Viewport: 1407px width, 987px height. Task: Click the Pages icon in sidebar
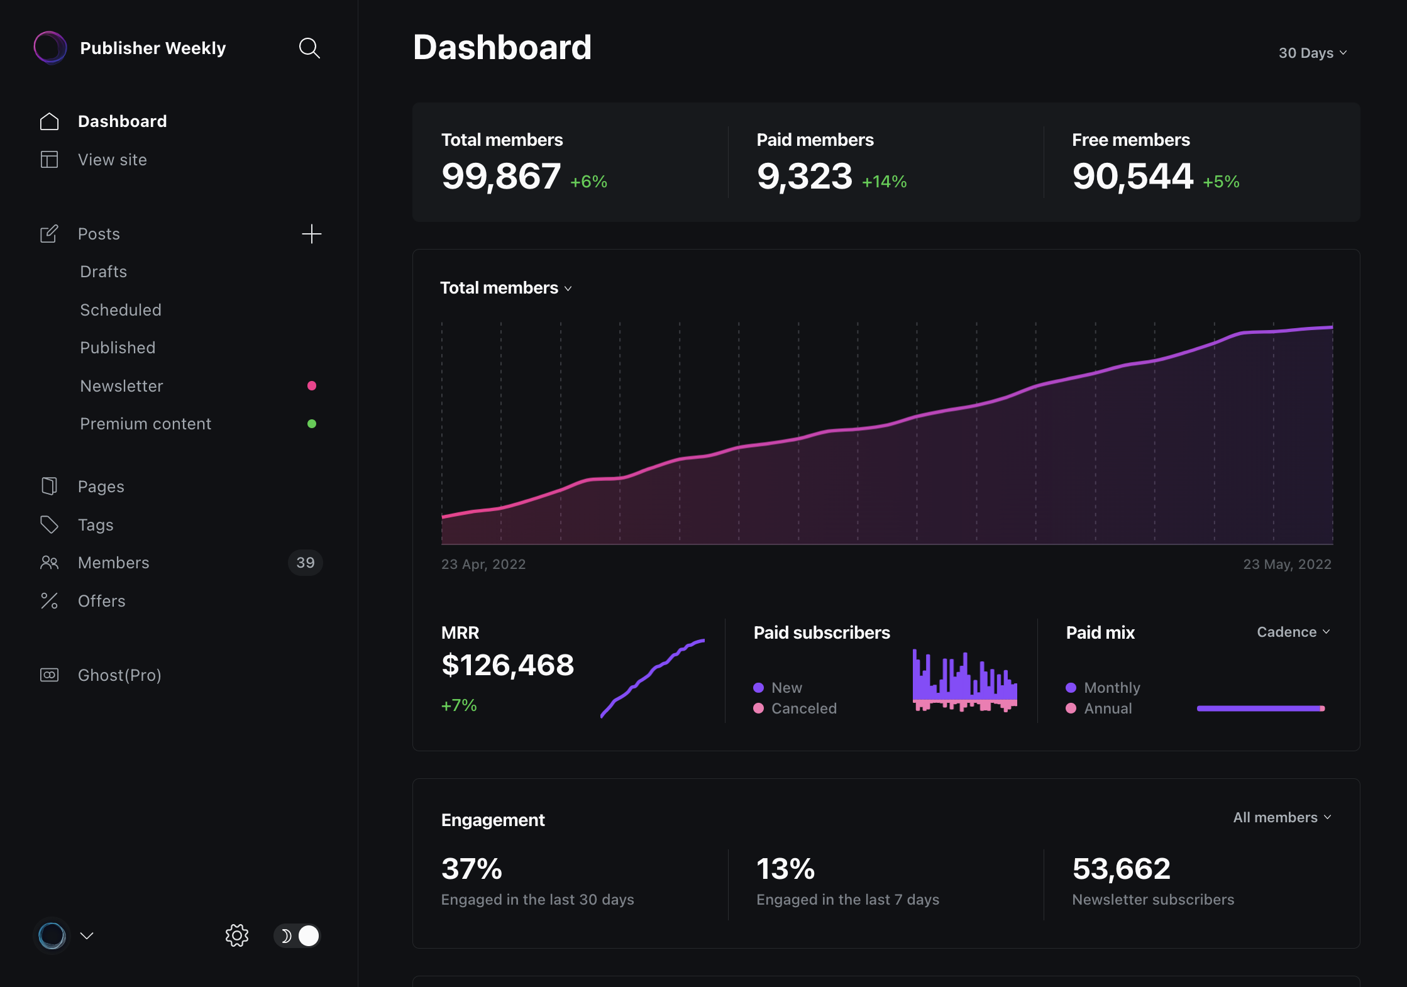pos(49,486)
